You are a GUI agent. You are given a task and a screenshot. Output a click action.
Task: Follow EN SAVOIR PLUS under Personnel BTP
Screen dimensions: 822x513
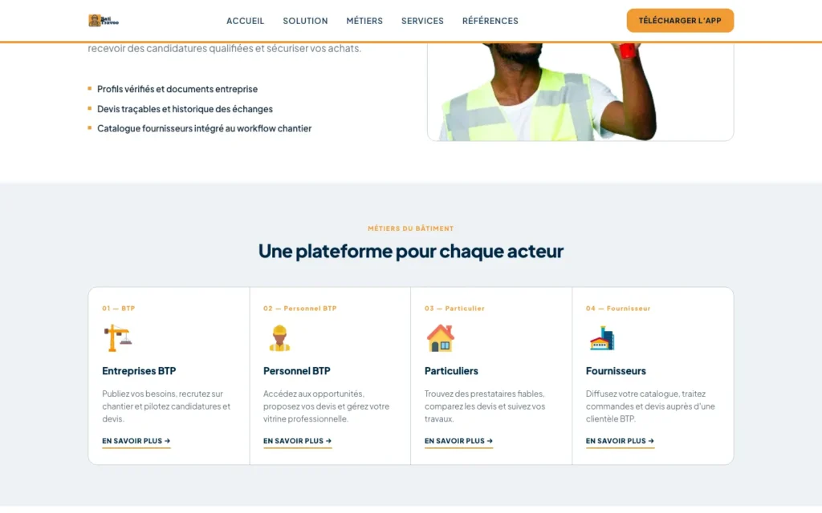pos(297,442)
